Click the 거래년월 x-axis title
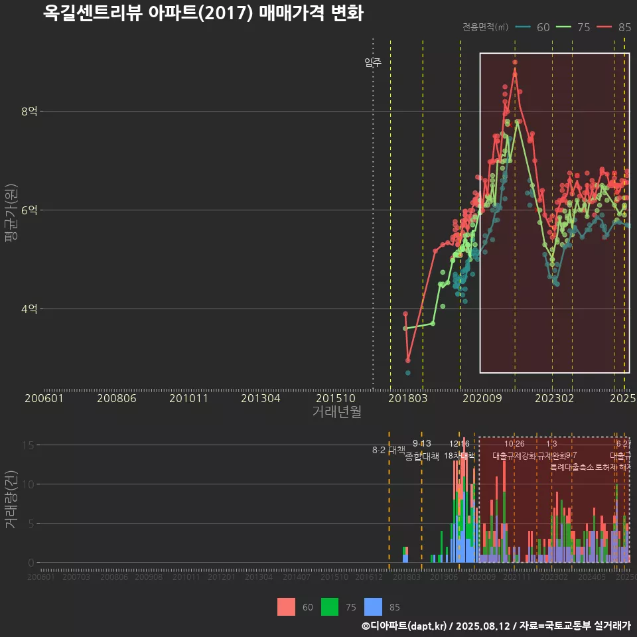637x637 pixels. [337, 411]
